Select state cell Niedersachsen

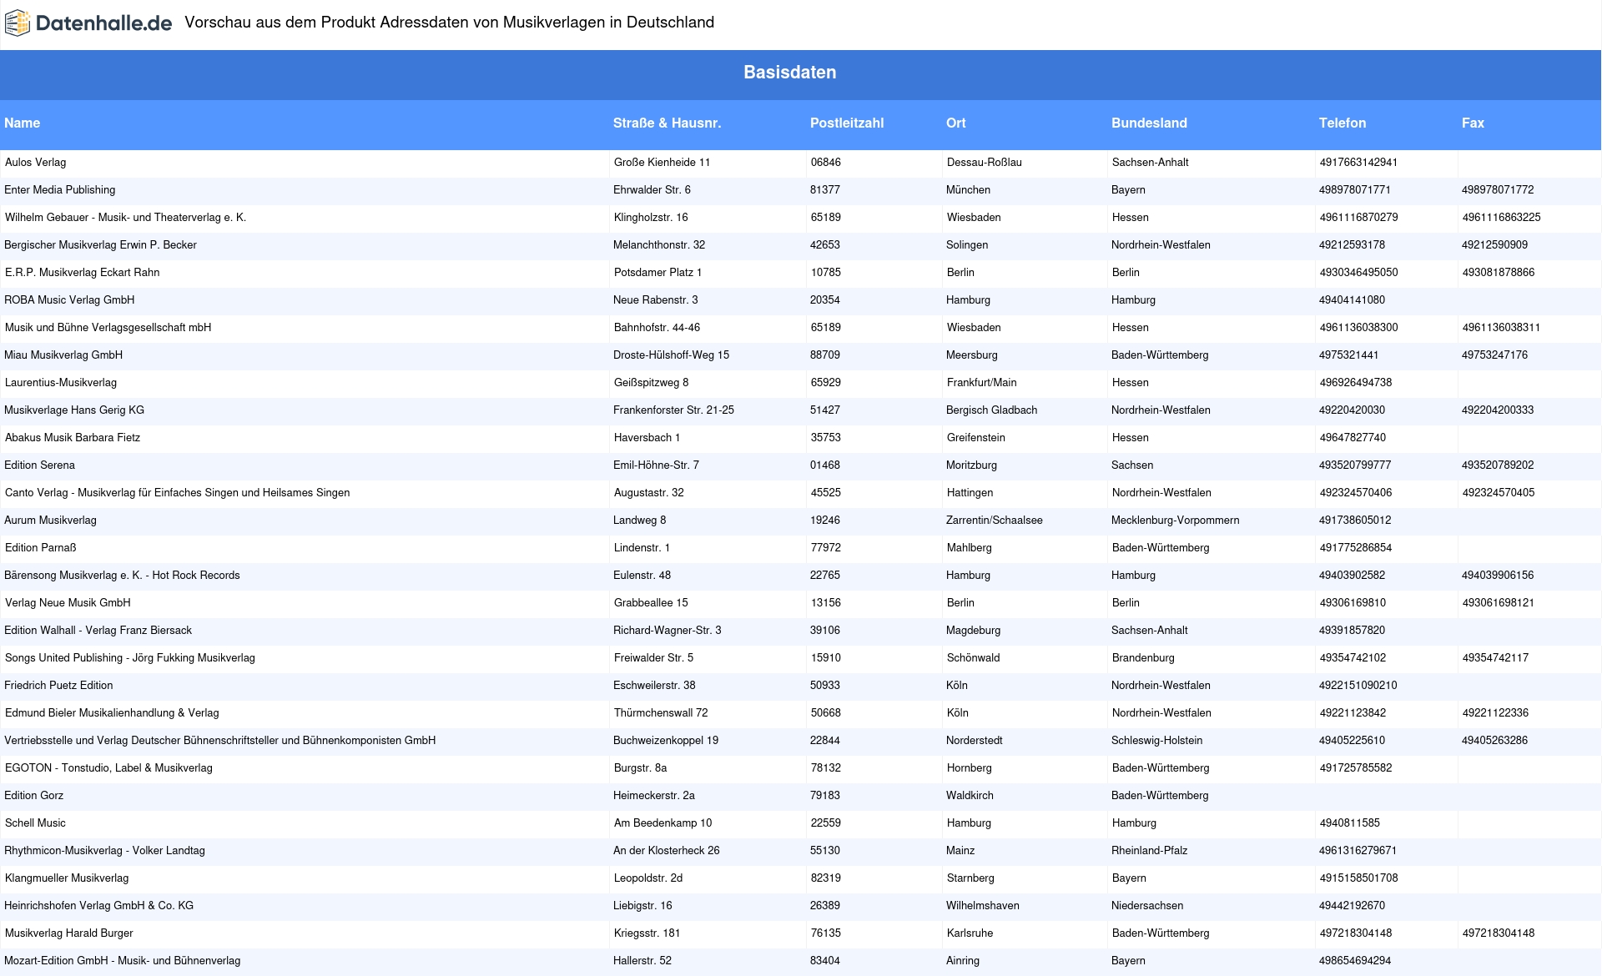point(1146,906)
